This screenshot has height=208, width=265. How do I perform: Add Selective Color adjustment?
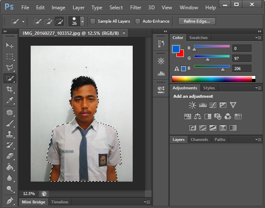[x=223, y=128]
